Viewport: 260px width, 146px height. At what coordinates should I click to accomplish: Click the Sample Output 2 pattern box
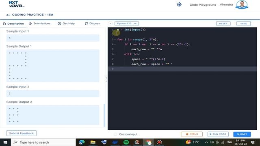(x=53, y=115)
